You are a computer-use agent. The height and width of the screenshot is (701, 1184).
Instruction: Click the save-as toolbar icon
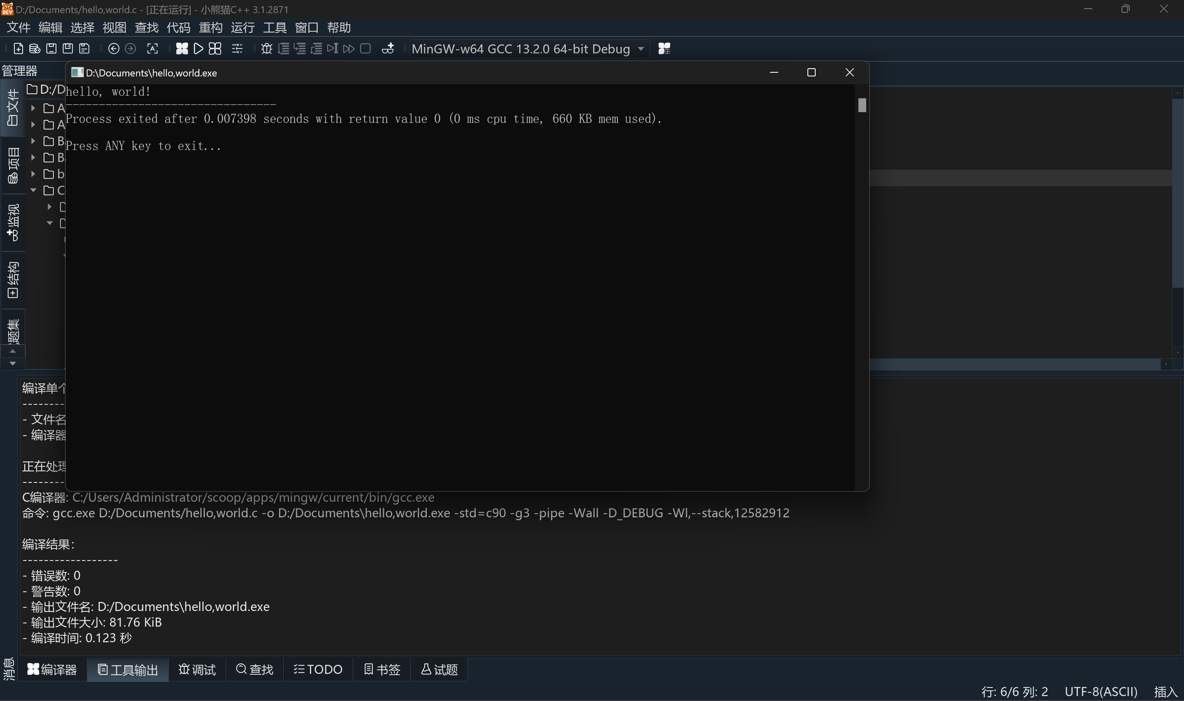(x=67, y=48)
